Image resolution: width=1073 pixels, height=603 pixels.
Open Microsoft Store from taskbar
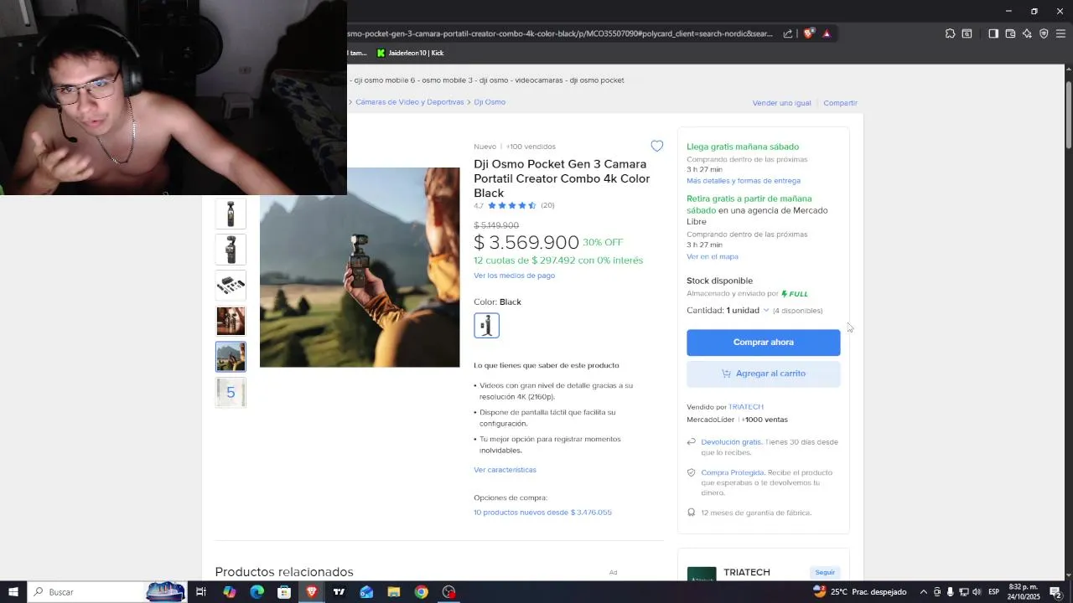(x=284, y=592)
